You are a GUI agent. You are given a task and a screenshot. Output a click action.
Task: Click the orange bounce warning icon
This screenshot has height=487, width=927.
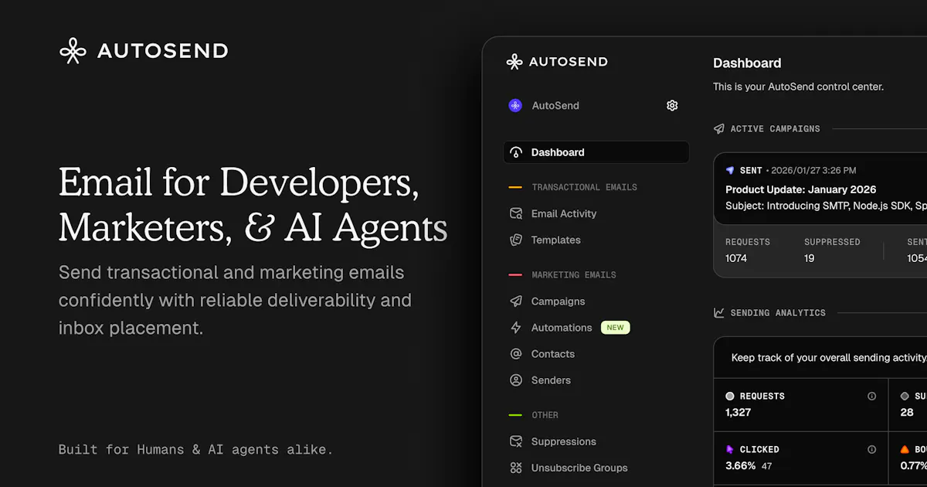coord(905,449)
